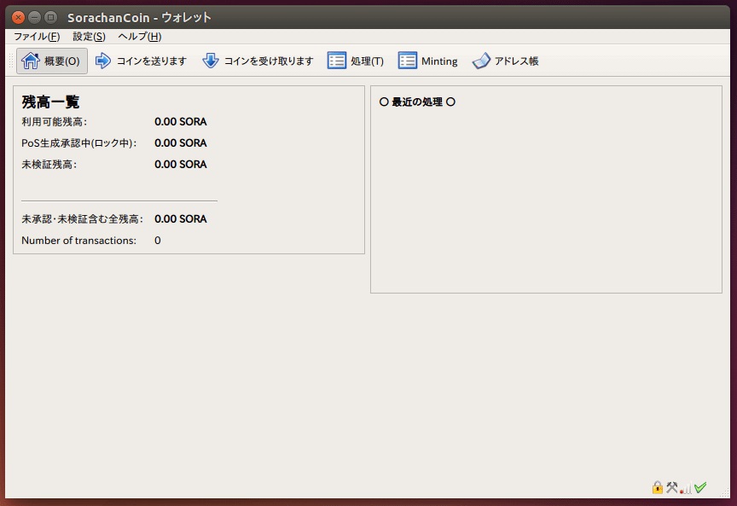Click the house icon for overview
Screen dimensions: 737x506
tap(31, 61)
